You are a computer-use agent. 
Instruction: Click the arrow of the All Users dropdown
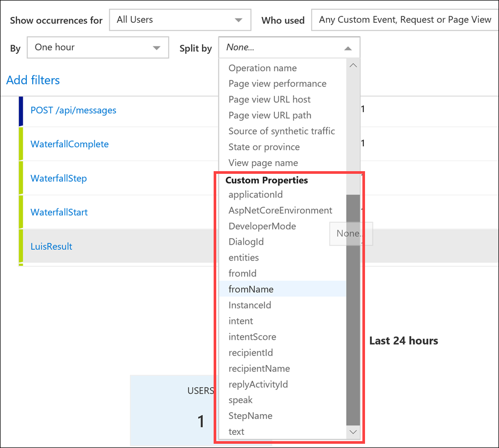238,20
